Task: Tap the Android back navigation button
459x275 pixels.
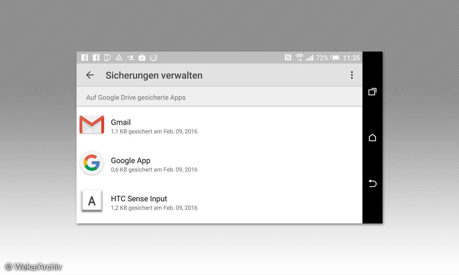Action: (372, 184)
